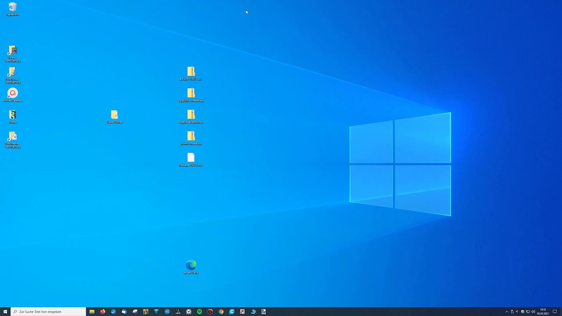Select the Edge op-art svg file
This screenshot has width=562, height=316.
pos(191,267)
